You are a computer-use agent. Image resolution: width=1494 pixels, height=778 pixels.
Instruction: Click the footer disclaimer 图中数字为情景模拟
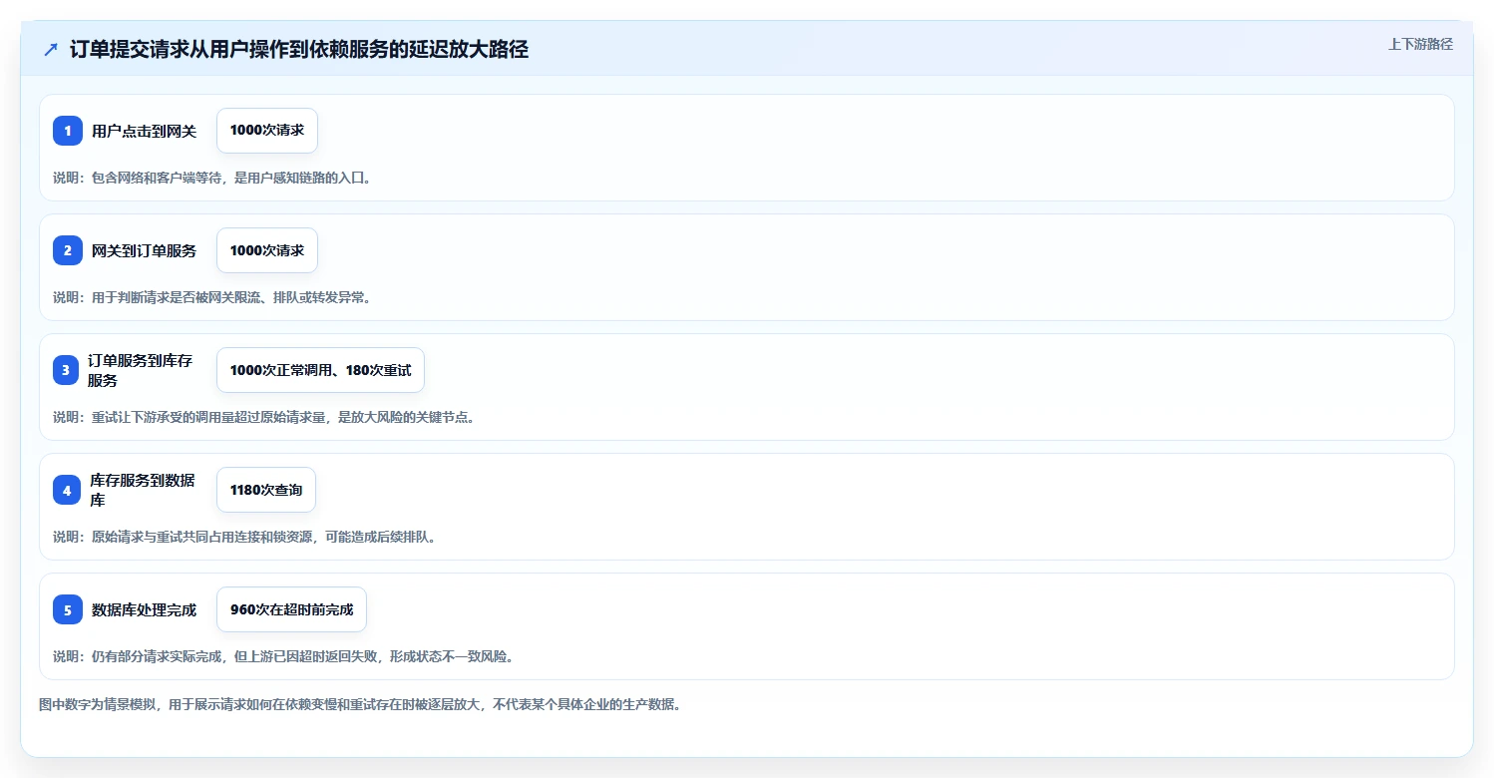click(360, 704)
